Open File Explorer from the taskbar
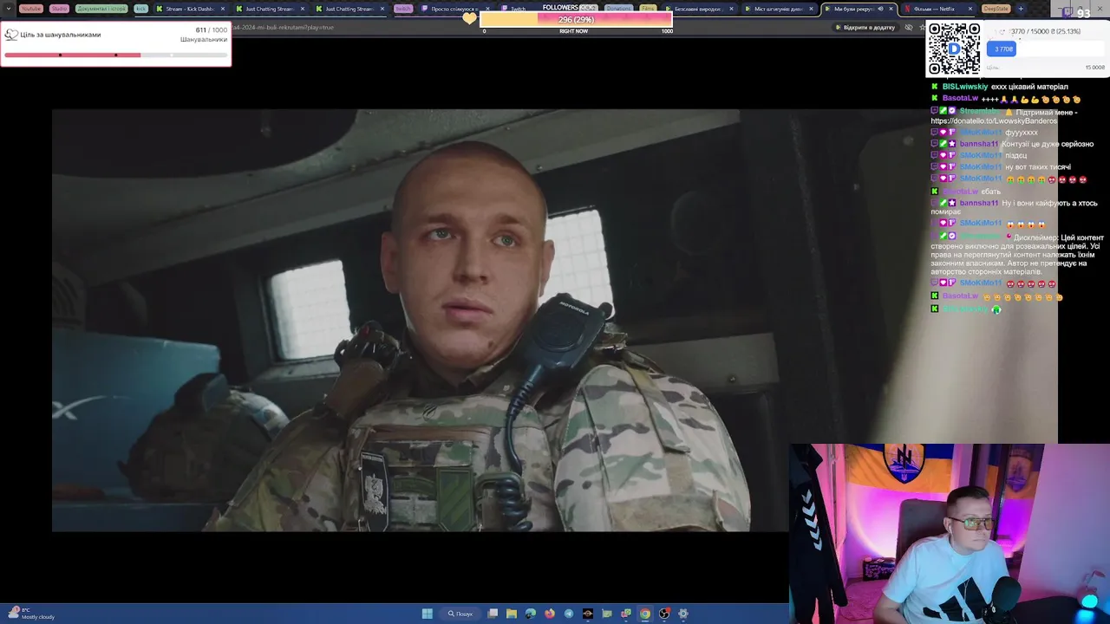The height and width of the screenshot is (624, 1110). click(512, 614)
